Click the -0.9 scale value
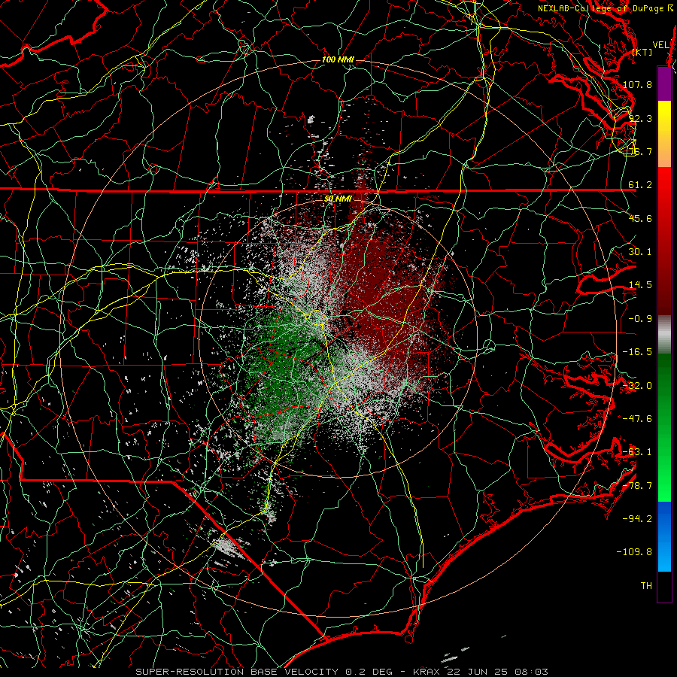 coord(640,319)
